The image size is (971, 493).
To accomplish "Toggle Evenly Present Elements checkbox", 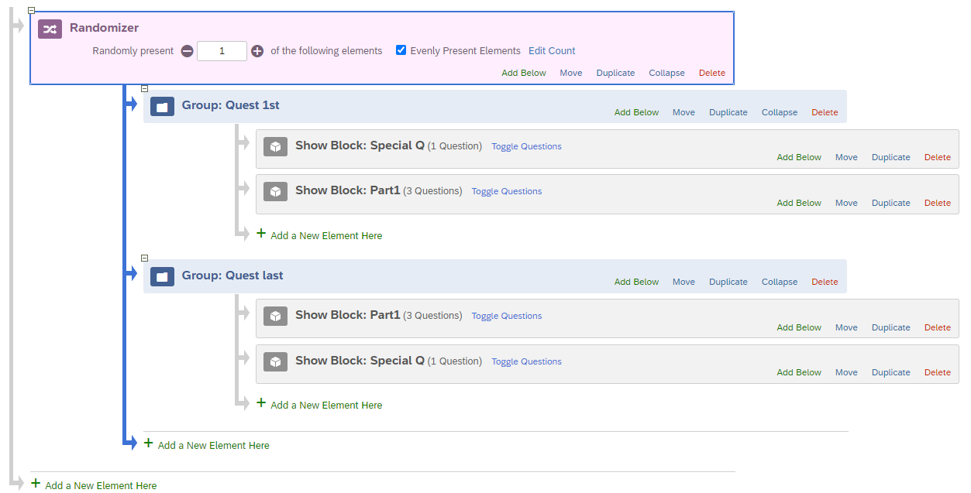I will [401, 50].
